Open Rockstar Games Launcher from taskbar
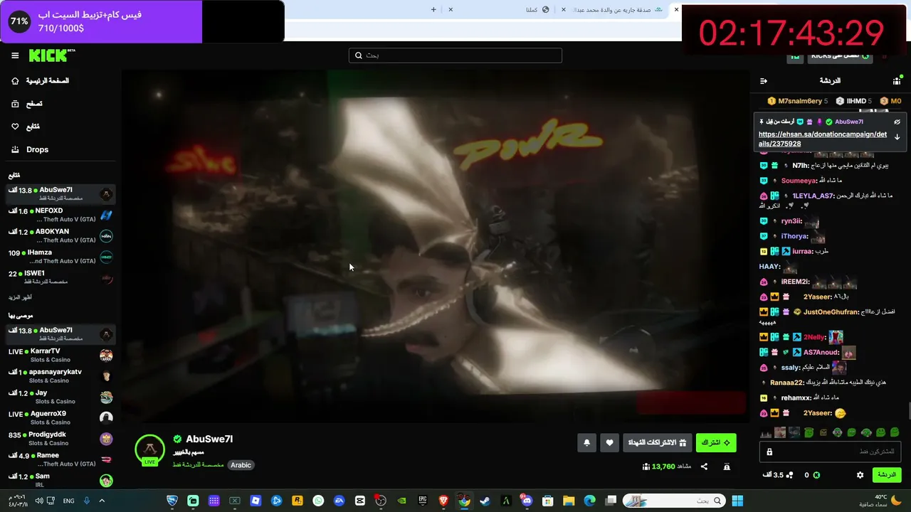The image size is (911, 512). 297,501
